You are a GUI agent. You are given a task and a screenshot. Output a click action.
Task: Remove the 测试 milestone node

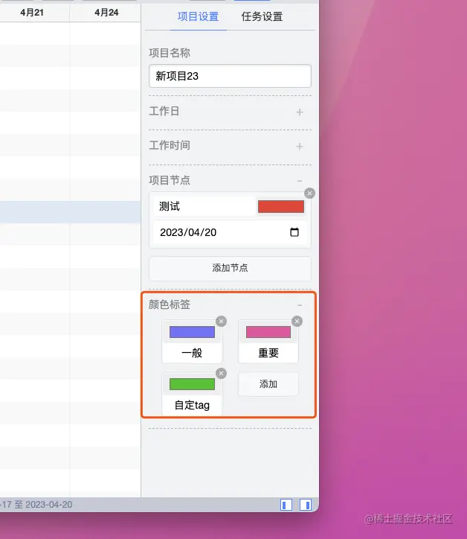click(x=310, y=193)
